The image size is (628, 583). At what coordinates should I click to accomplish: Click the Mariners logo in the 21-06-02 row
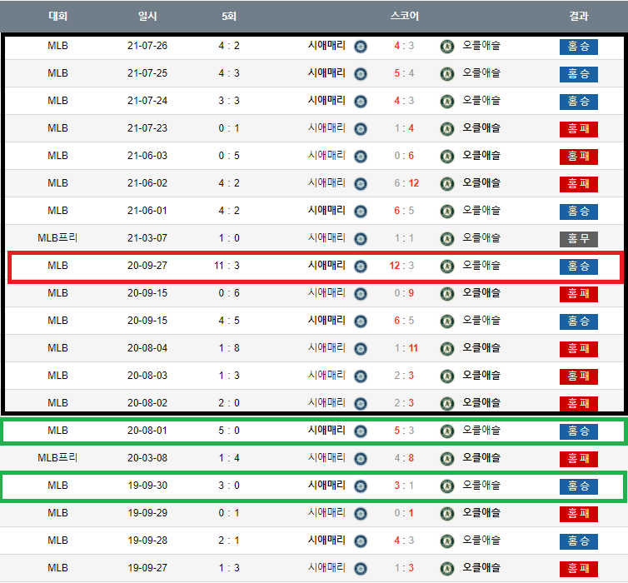[x=361, y=184]
